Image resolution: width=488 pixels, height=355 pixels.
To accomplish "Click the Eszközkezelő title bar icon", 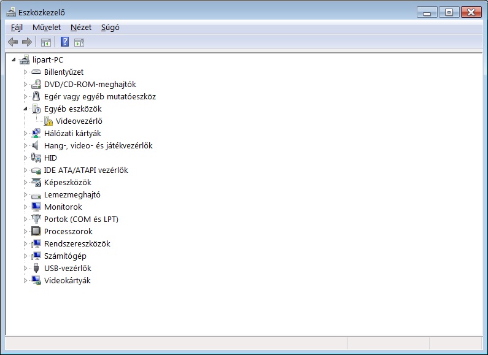I will pos(11,12).
